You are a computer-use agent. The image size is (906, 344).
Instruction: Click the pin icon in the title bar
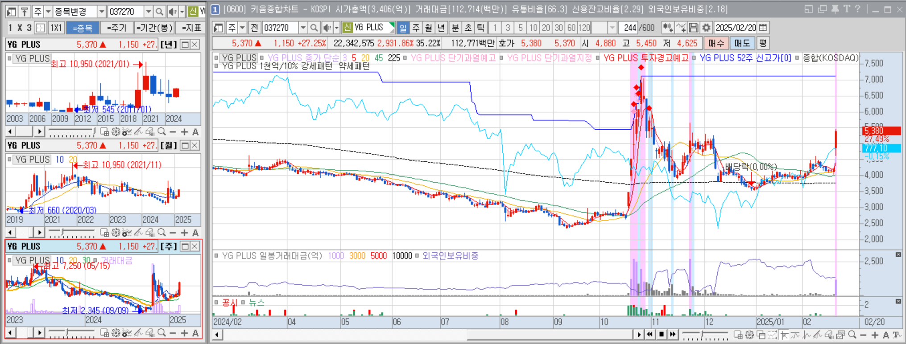tap(835, 9)
